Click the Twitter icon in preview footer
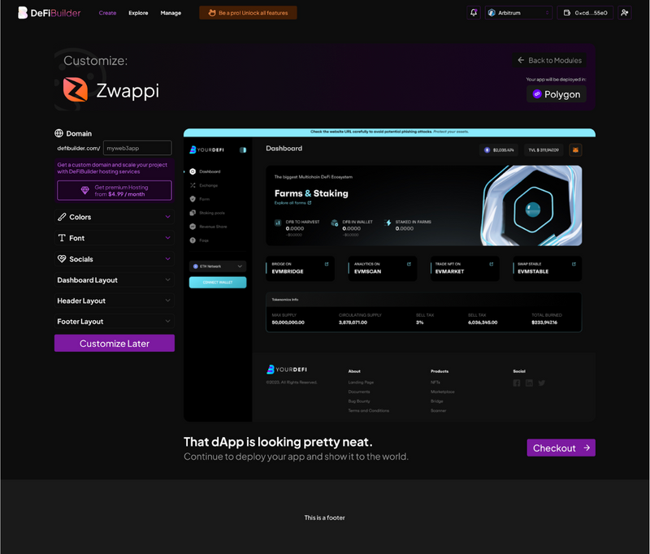 [542, 383]
